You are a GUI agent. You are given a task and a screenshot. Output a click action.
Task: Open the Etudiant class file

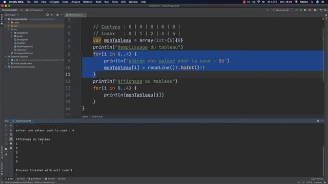19,43
